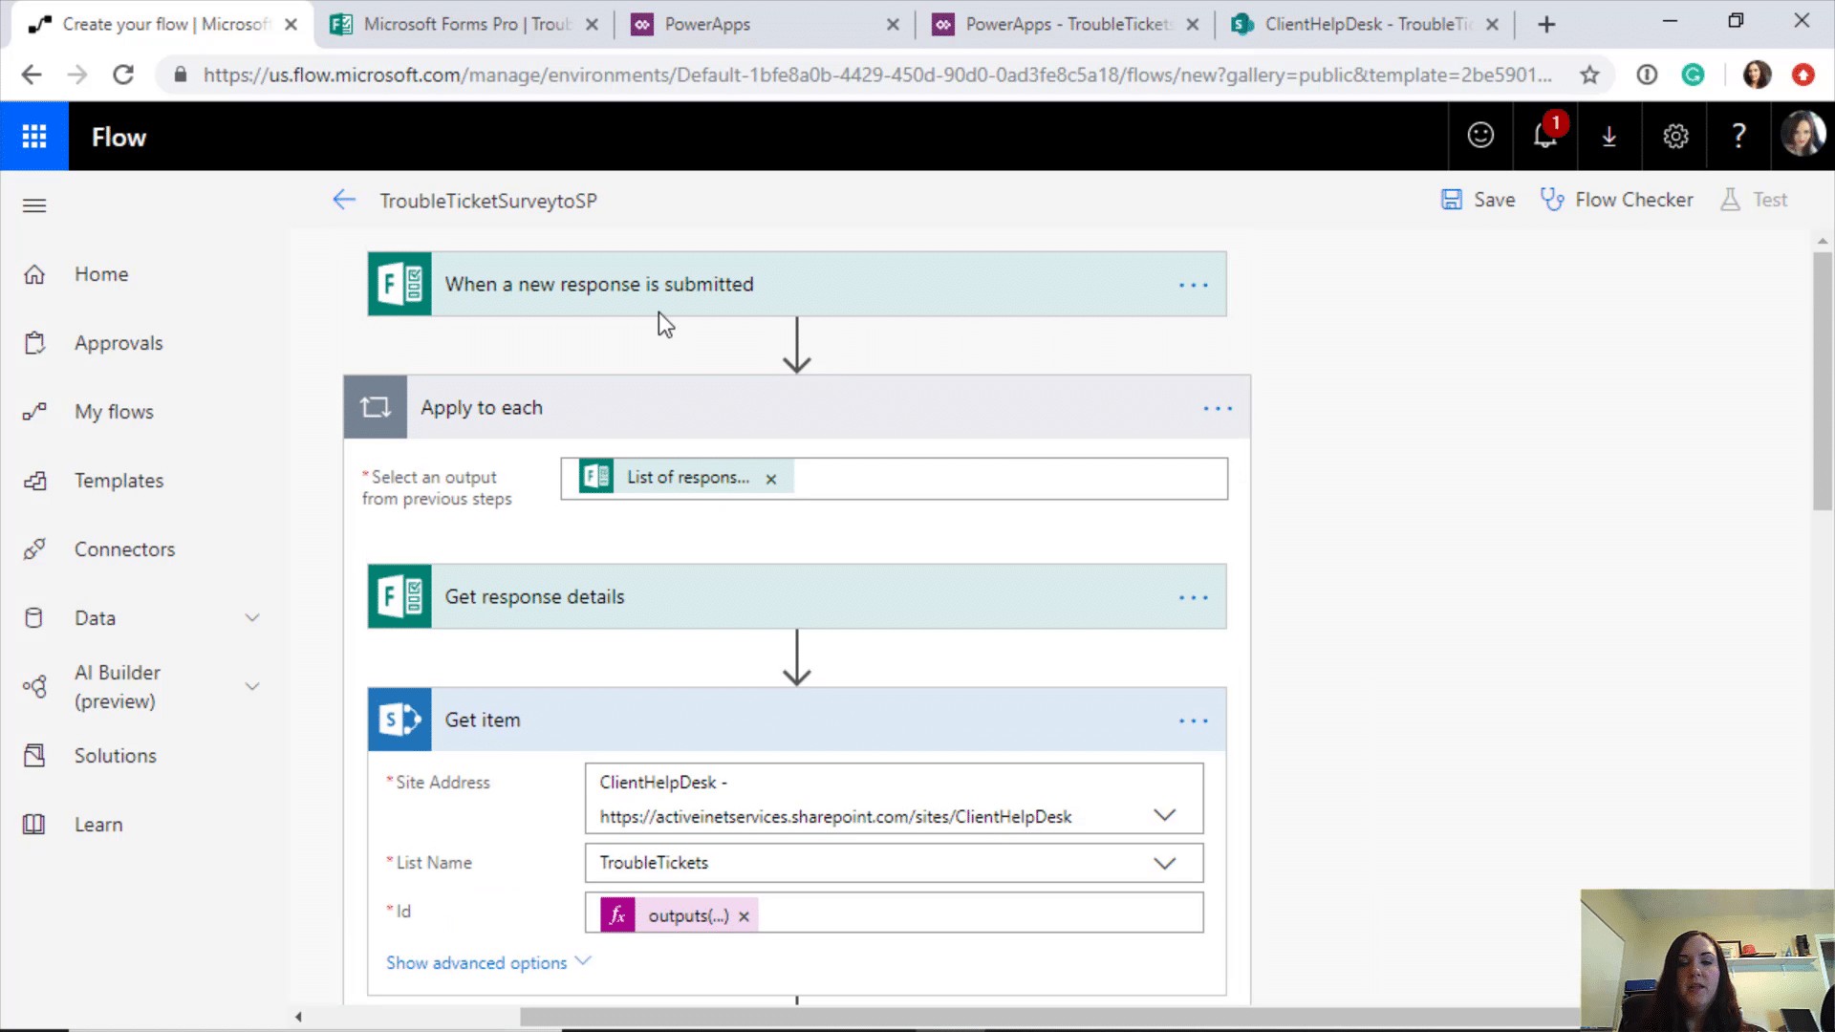Viewport: 1835px width, 1032px height.
Task: Click the Select an output input field
Action: (895, 479)
